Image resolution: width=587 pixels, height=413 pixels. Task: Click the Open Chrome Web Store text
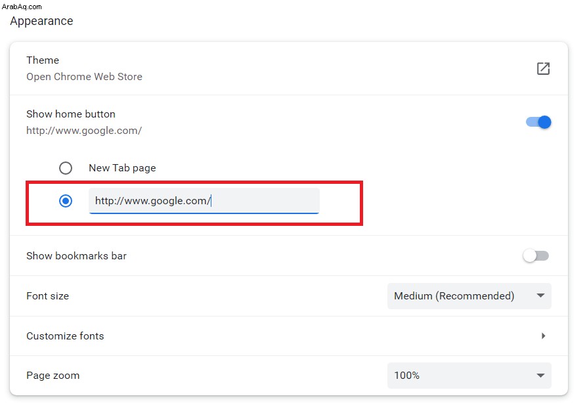click(84, 76)
